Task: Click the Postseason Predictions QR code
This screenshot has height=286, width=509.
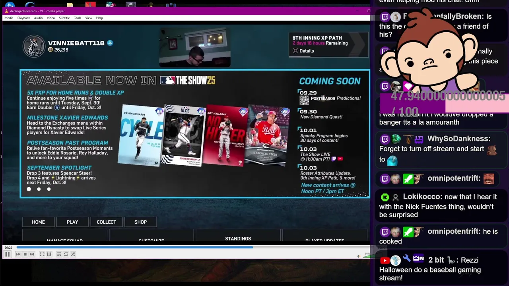Action: [304, 100]
